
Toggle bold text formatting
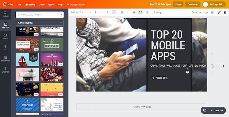pyautogui.click(x=122, y=12)
